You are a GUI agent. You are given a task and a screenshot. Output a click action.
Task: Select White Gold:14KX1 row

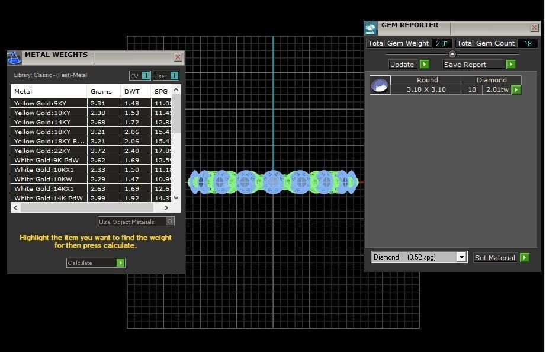(x=91, y=188)
